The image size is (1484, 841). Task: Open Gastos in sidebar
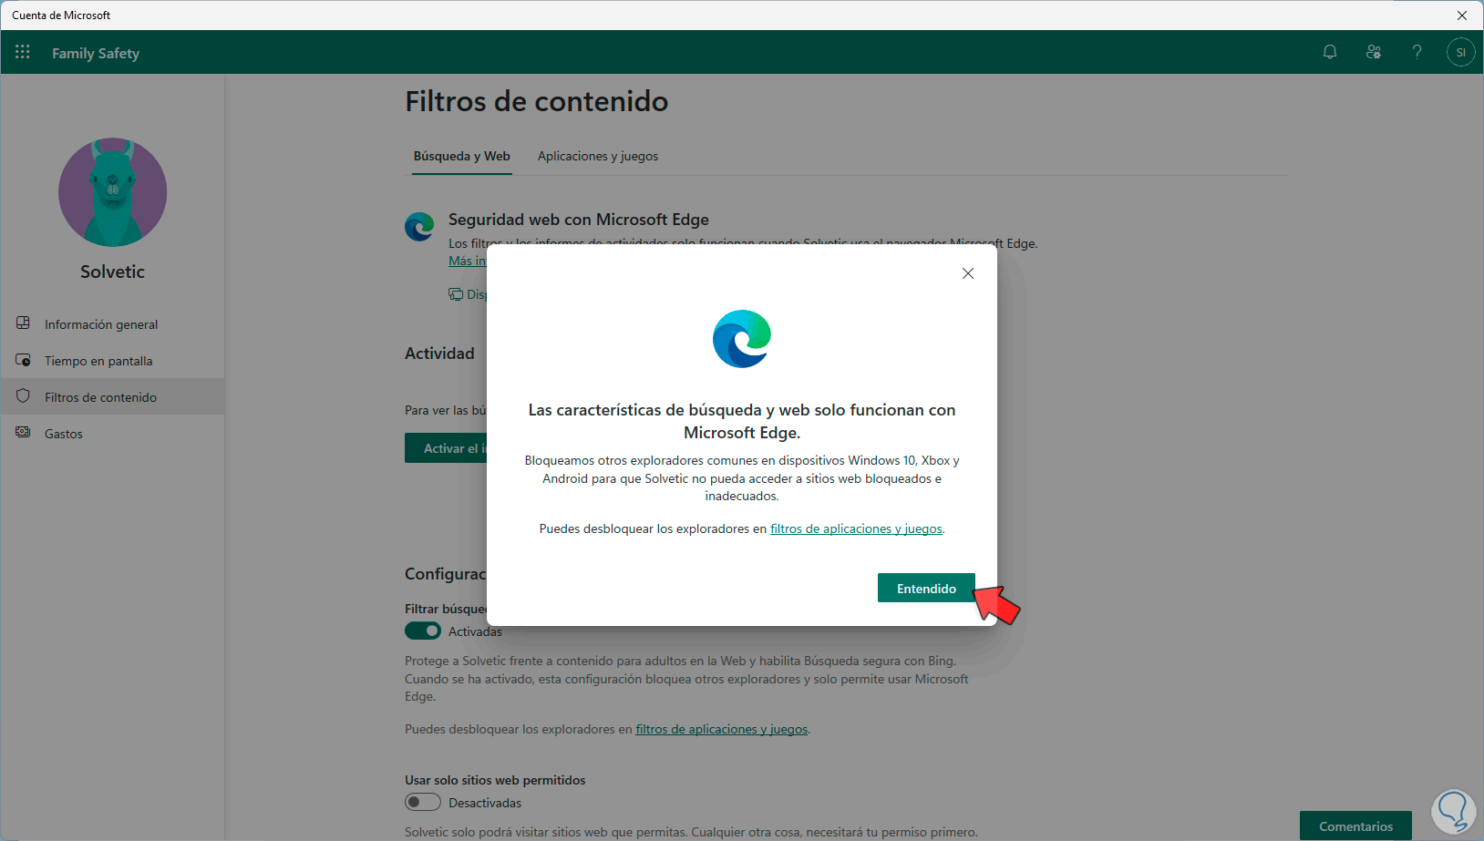coord(112,434)
